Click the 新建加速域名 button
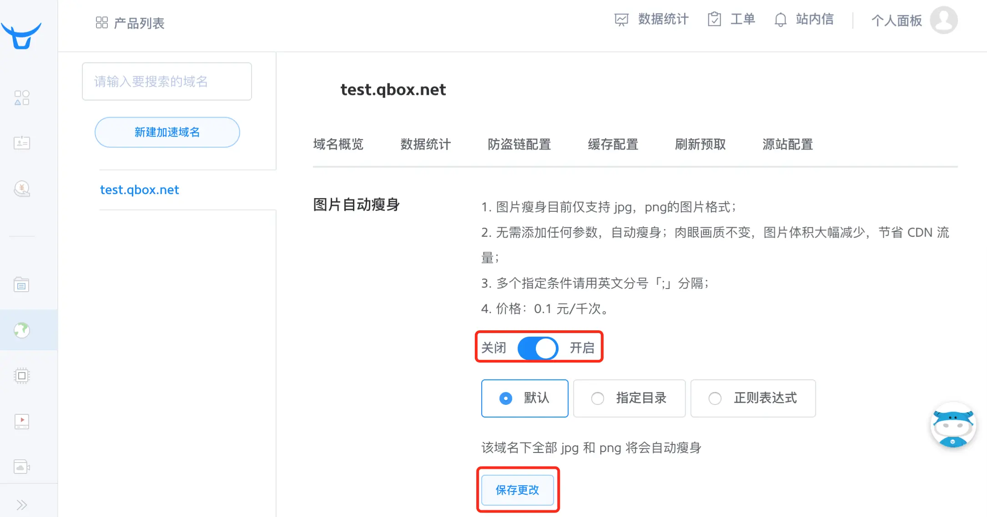The width and height of the screenshot is (987, 517). click(x=167, y=132)
